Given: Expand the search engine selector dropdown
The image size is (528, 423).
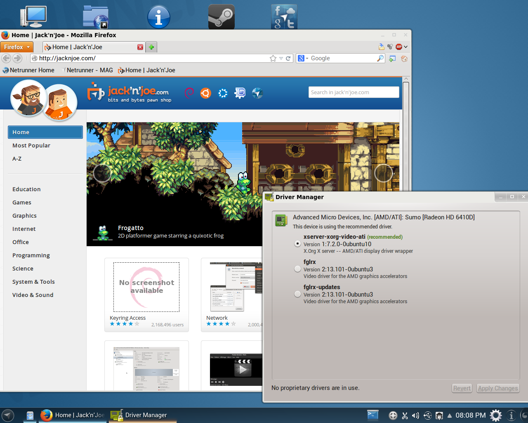Looking at the screenshot, I should click(307, 58).
